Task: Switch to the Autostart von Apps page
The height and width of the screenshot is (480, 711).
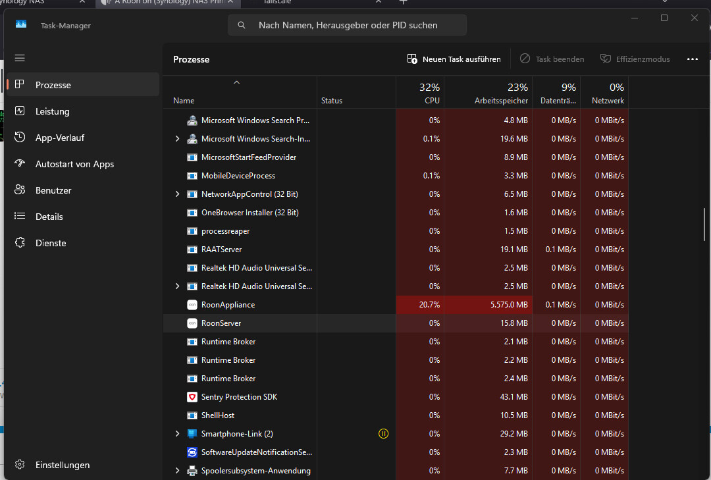Action: 74,164
